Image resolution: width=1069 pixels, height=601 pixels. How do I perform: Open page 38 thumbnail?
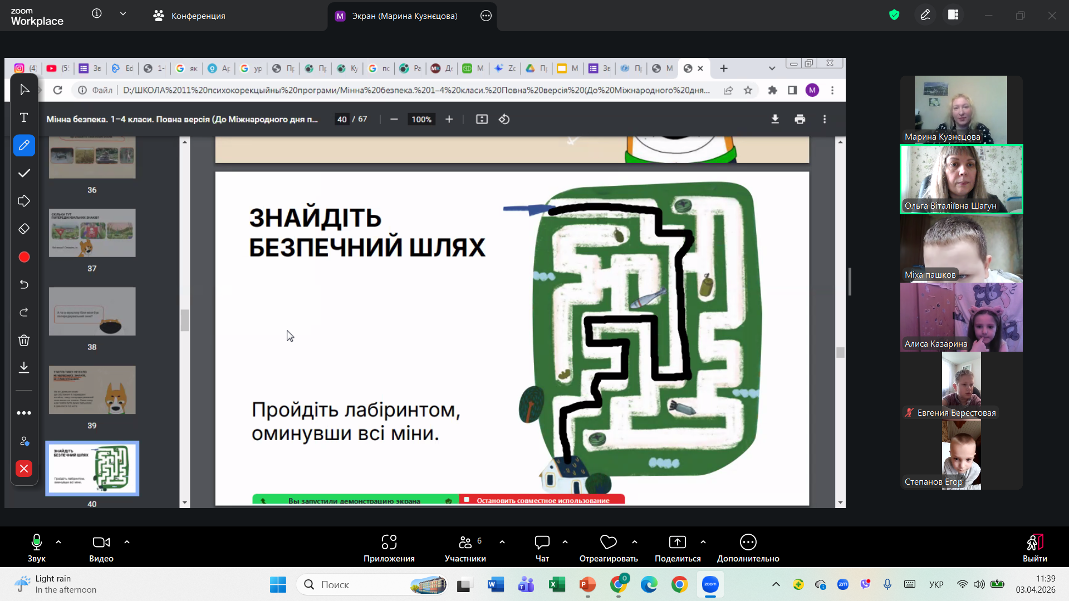92,311
